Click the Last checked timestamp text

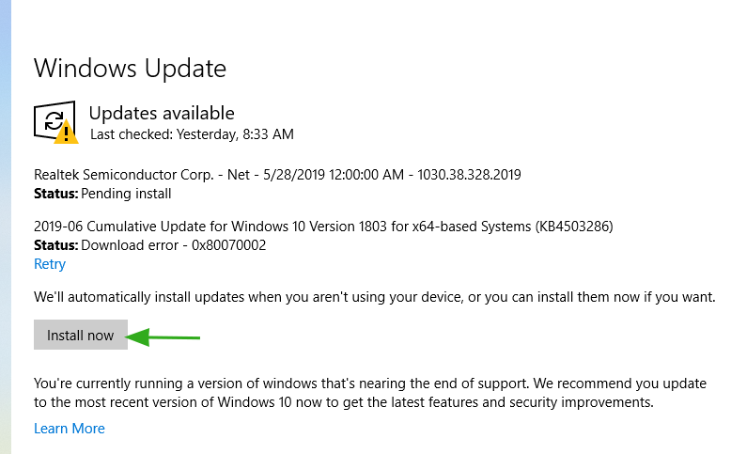(192, 134)
